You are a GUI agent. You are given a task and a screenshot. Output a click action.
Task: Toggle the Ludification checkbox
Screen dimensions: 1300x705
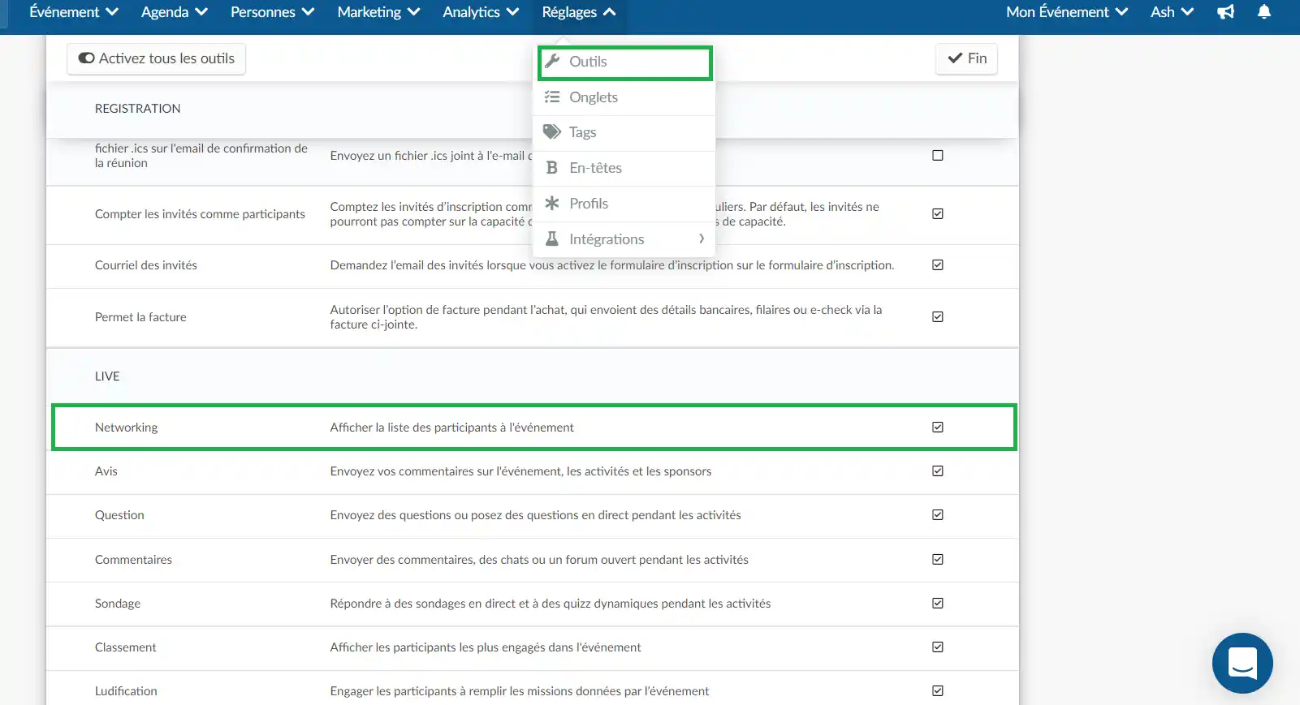coord(938,690)
